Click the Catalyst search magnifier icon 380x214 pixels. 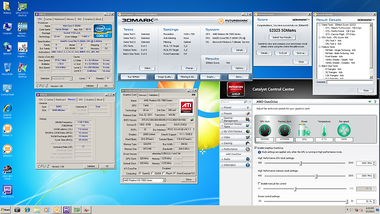coord(245,102)
